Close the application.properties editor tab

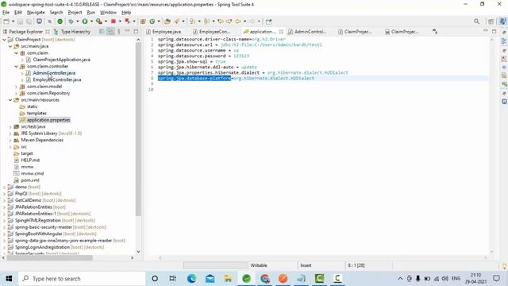pyautogui.click(x=281, y=32)
